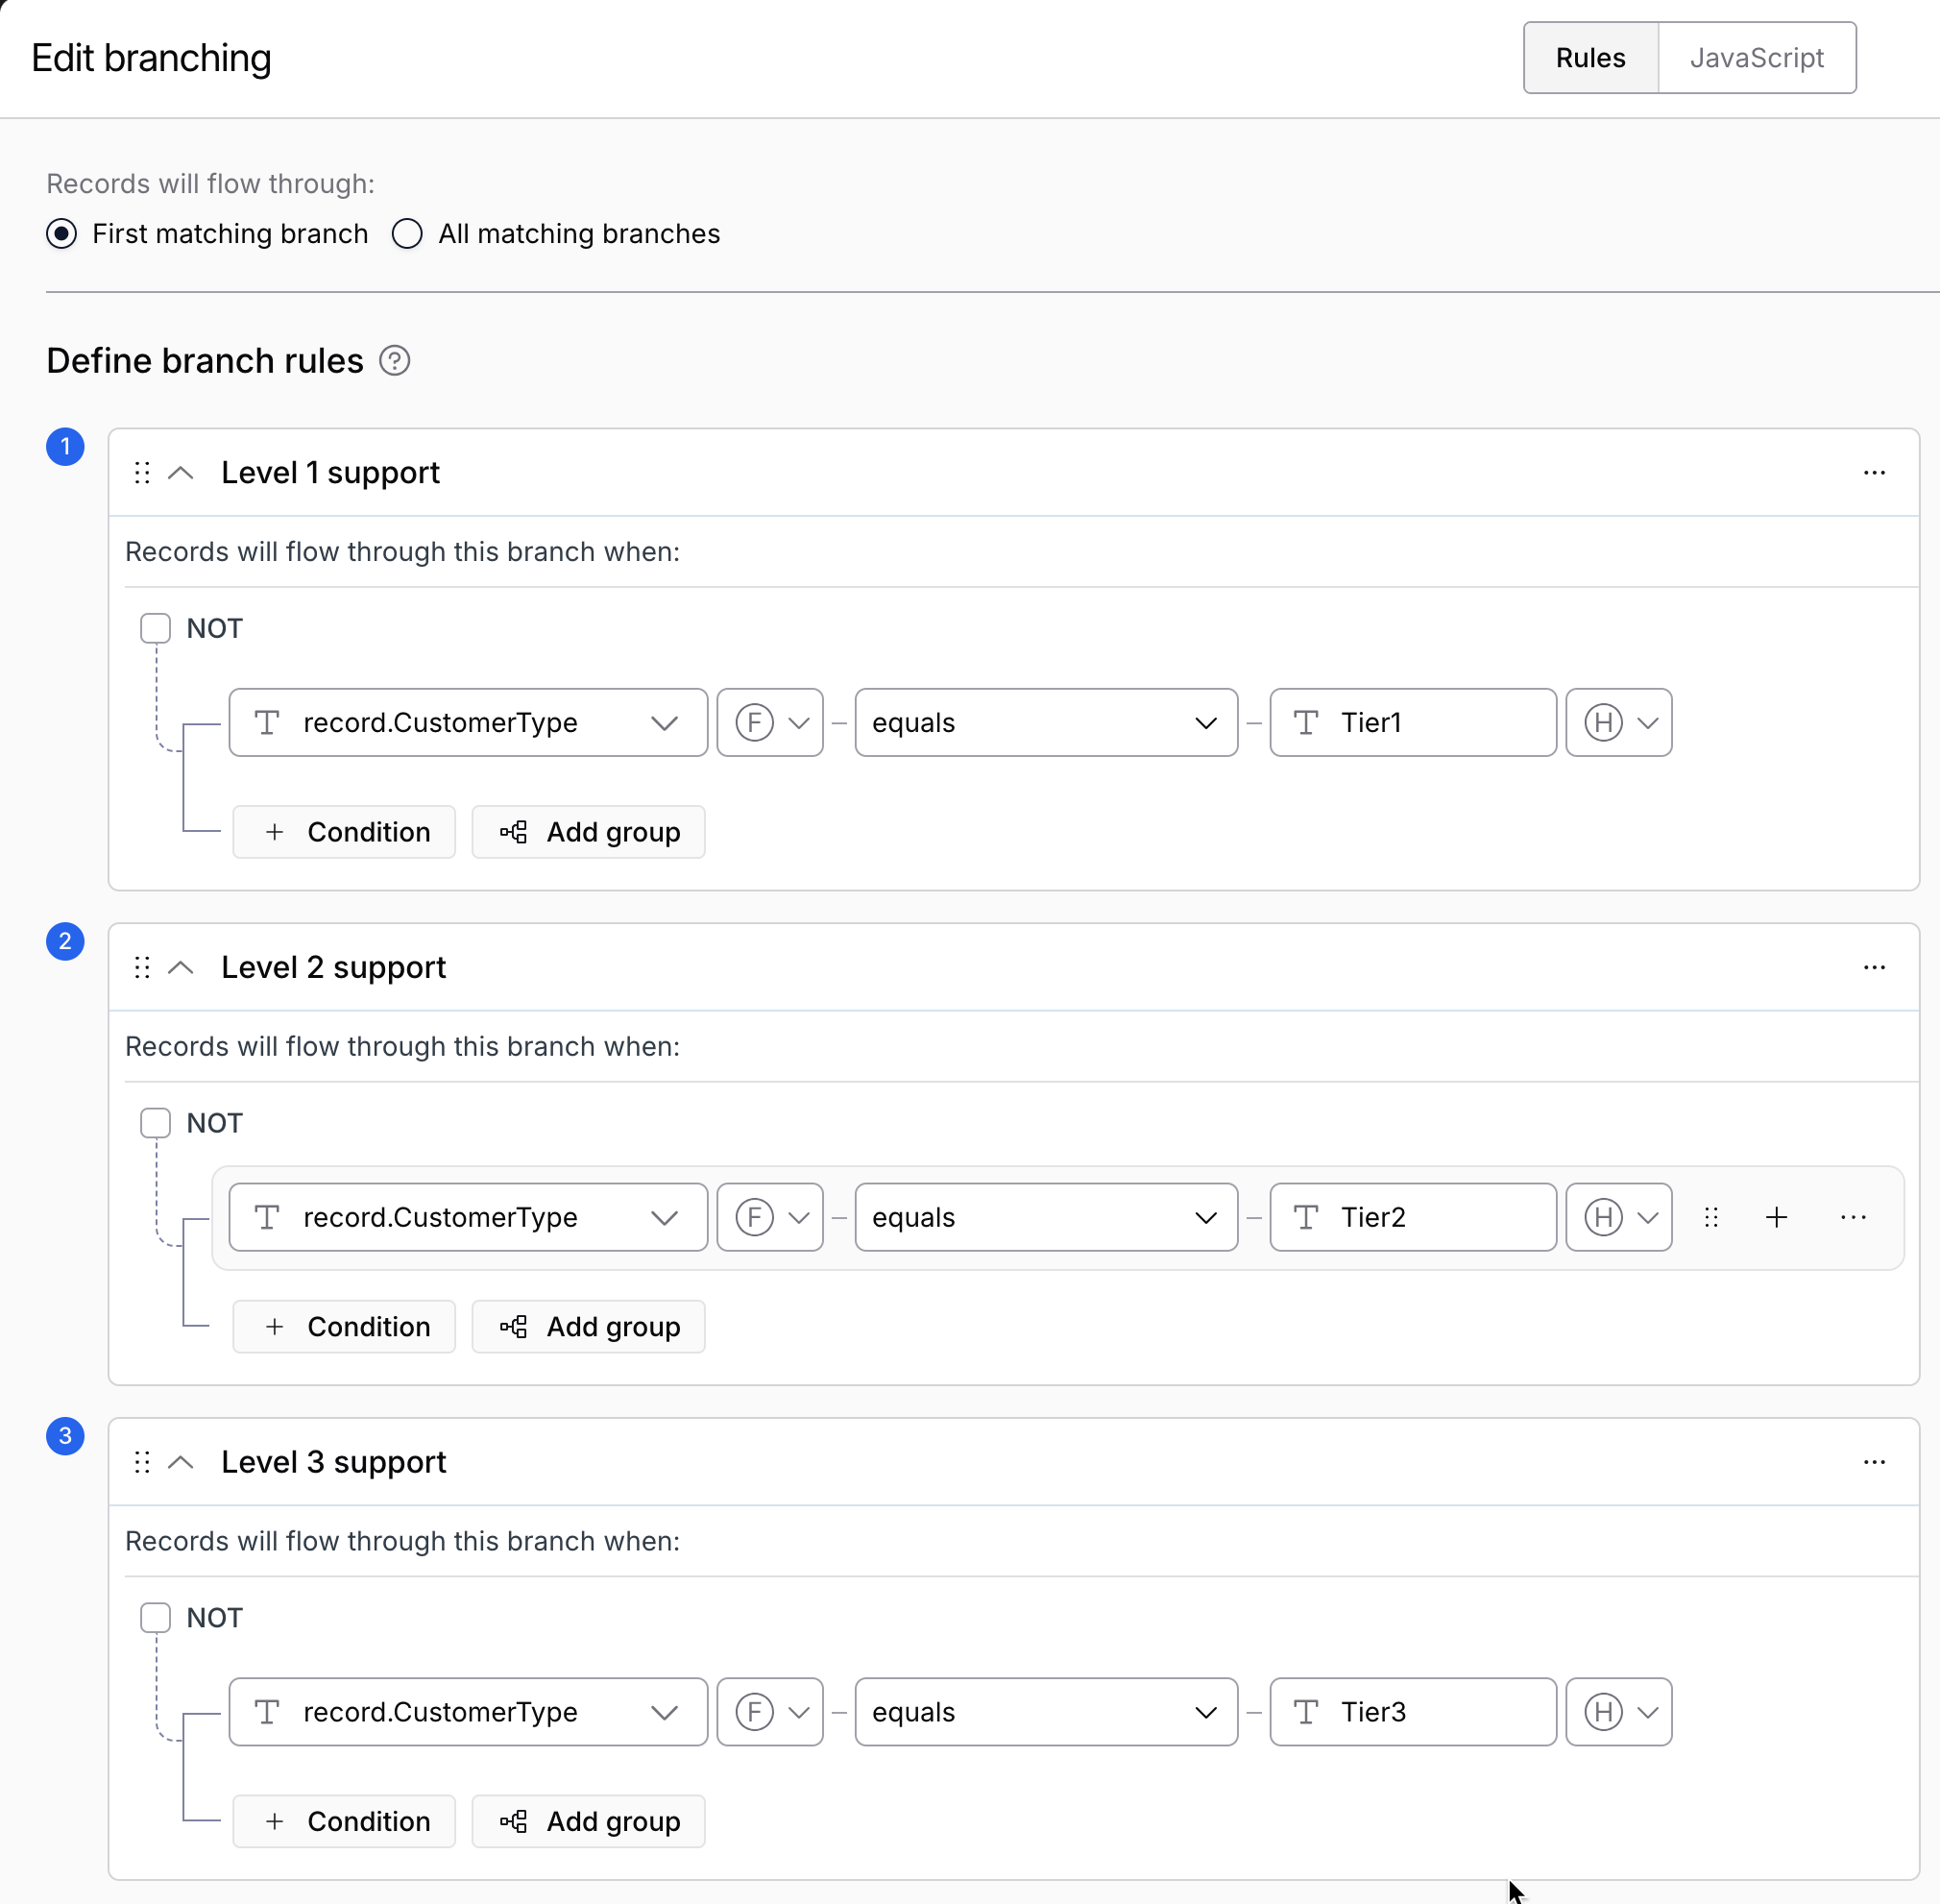Click the Tier2 value input field

pos(1413,1218)
